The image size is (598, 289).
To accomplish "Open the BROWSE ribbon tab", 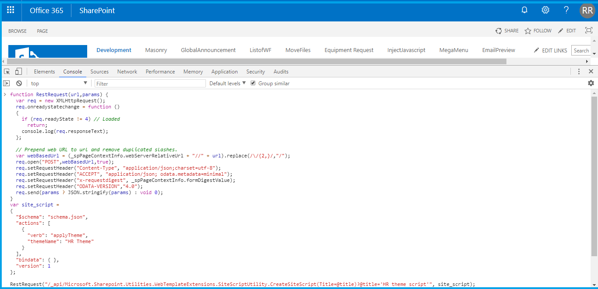I will (x=18, y=31).
